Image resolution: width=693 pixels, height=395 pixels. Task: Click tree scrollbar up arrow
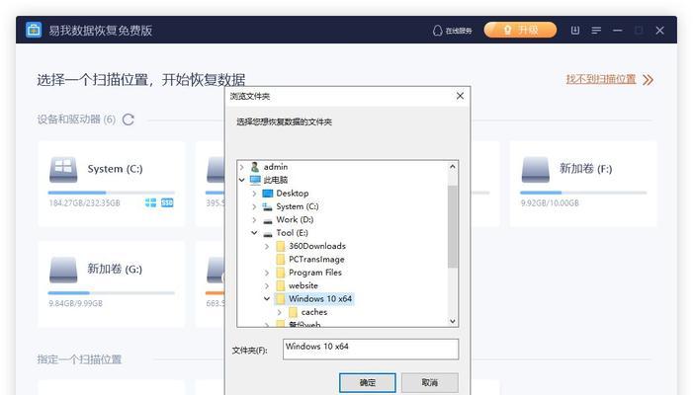(x=452, y=167)
